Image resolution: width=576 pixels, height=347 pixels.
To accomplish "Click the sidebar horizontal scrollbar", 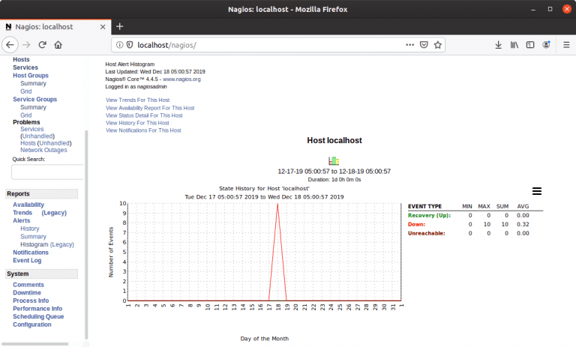I will point(35,344).
